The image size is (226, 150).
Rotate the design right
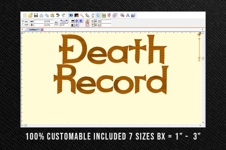click(x=66, y=21)
